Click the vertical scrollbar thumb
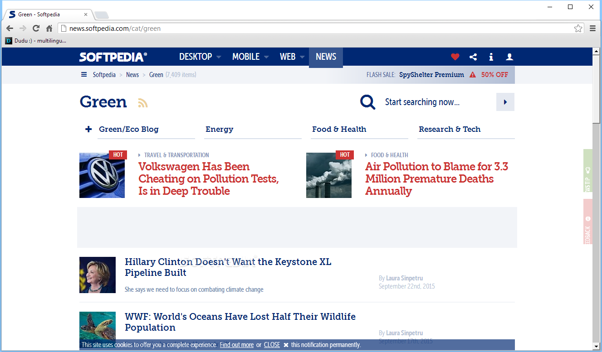602x352 pixels. 596,88
